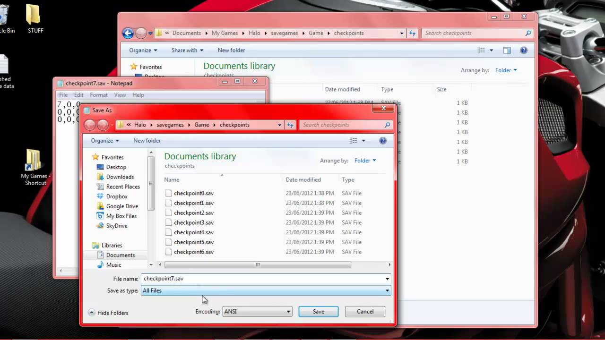Open view options arrow in Save As

(x=363, y=141)
